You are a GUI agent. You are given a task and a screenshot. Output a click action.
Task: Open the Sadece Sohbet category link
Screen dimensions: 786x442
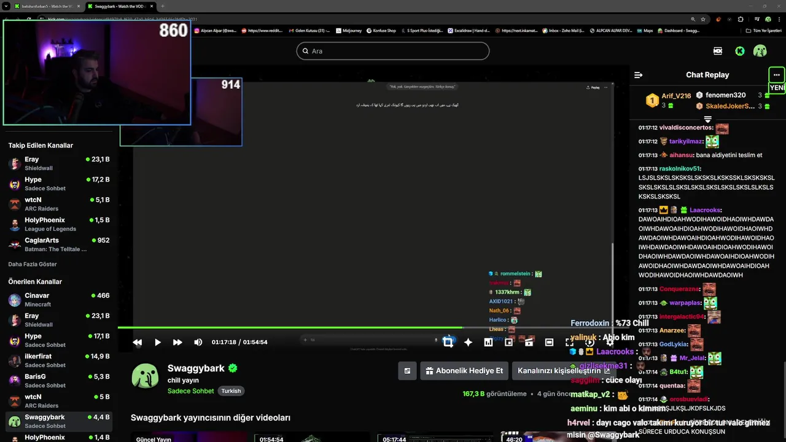[x=190, y=391]
